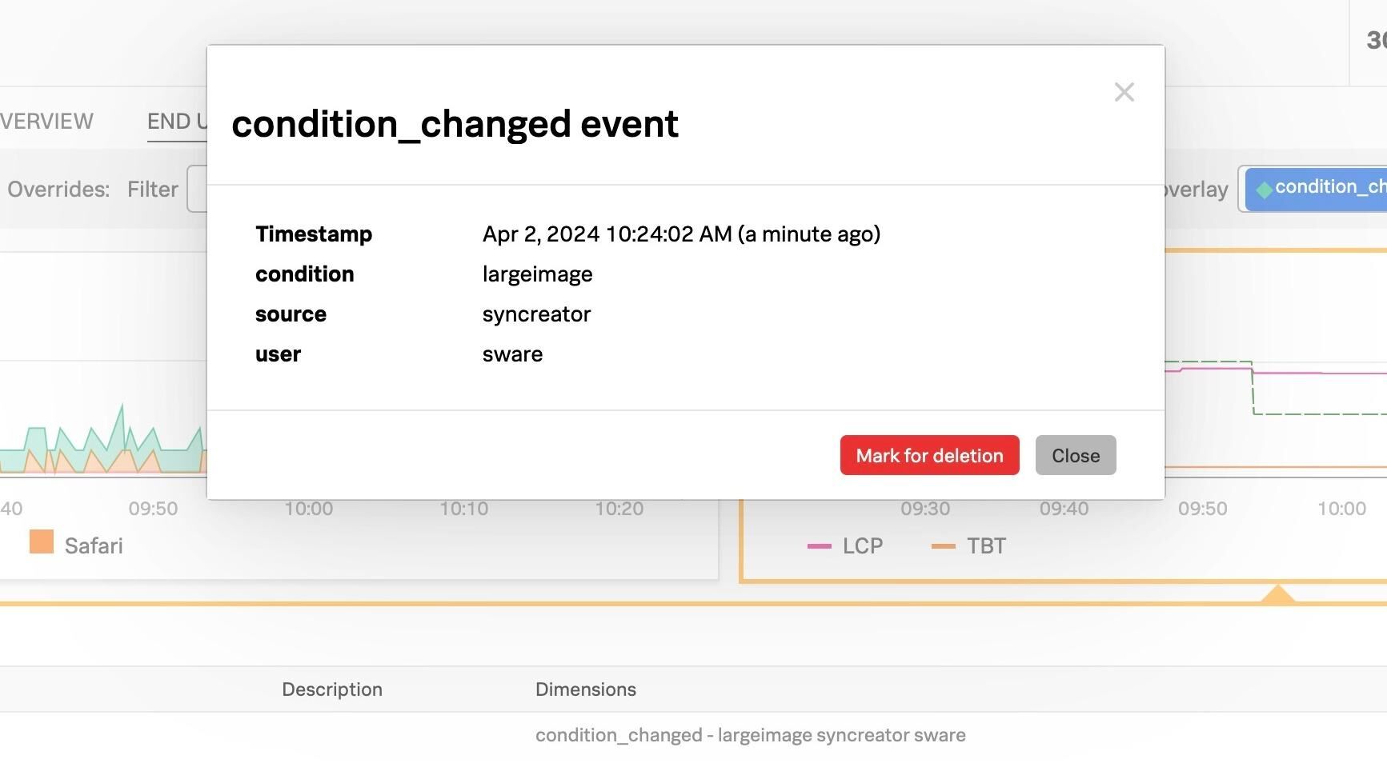Image resolution: width=1387 pixels, height=779 pixels.
Task: Click the sware user value
Action: click(x=512, y=354)
